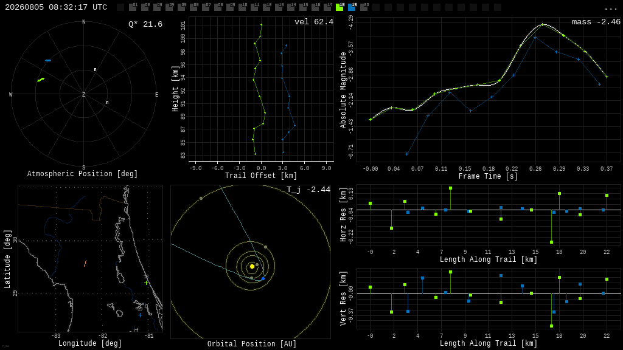Select station box 12 in top bar
623x350 pixels.
tap(266, 7)
